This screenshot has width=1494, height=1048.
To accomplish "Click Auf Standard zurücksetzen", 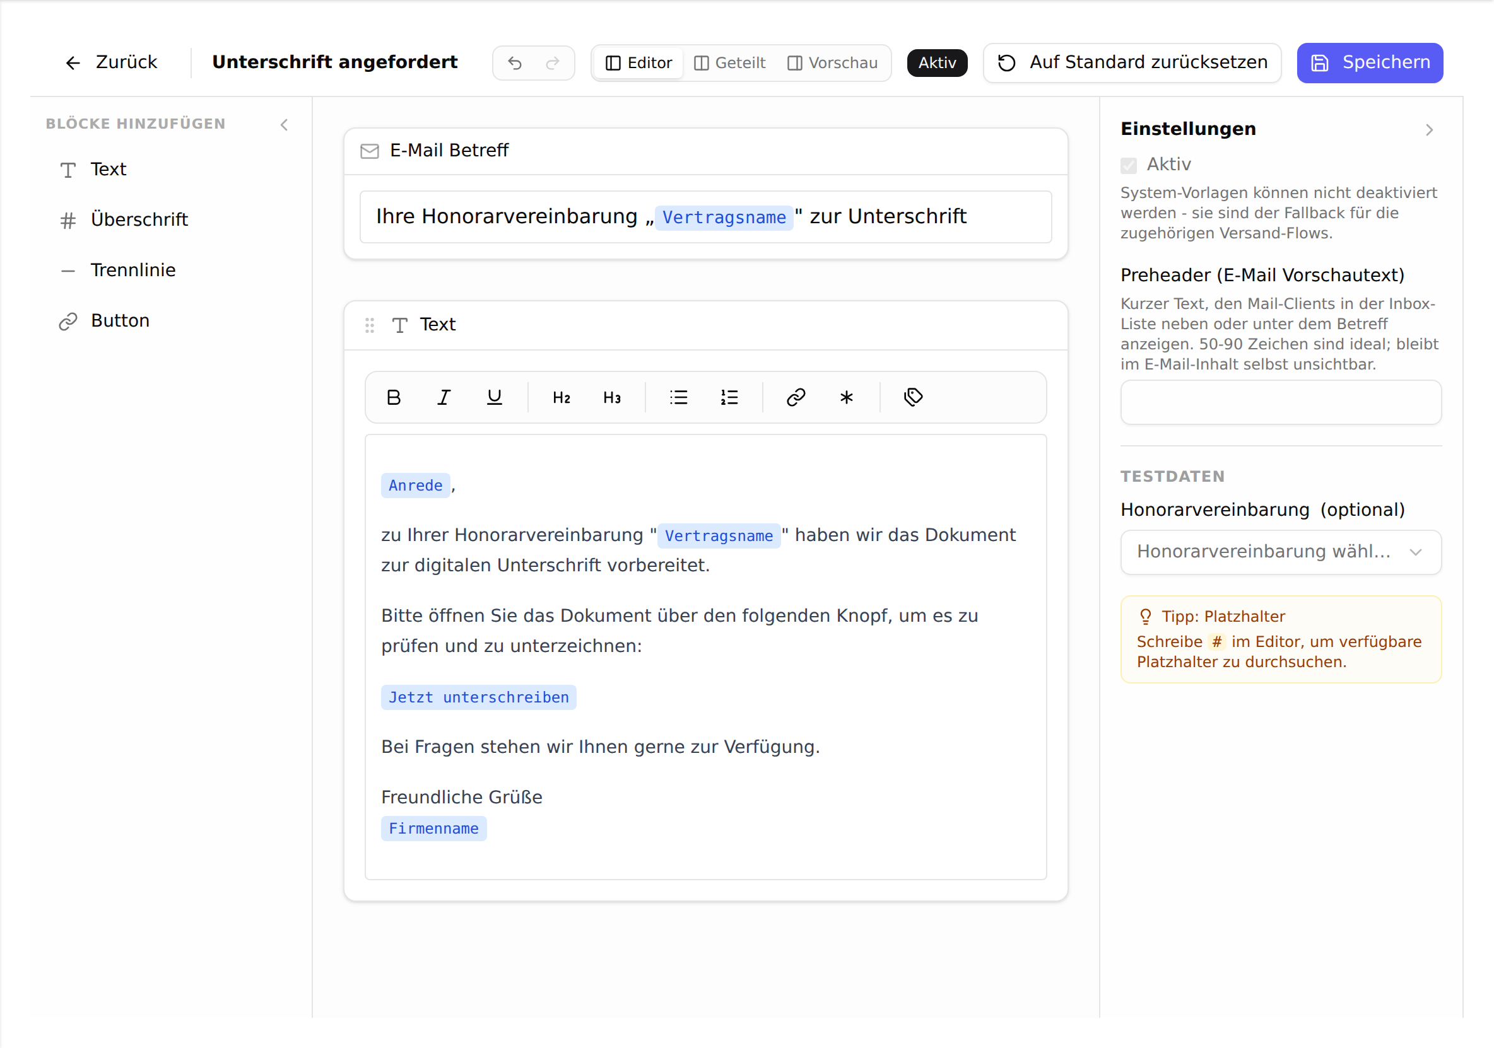I will point(1132,63).
